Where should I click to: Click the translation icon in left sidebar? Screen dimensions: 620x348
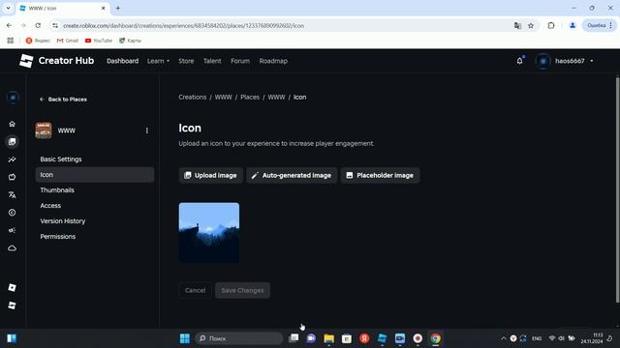pos(13,195)
